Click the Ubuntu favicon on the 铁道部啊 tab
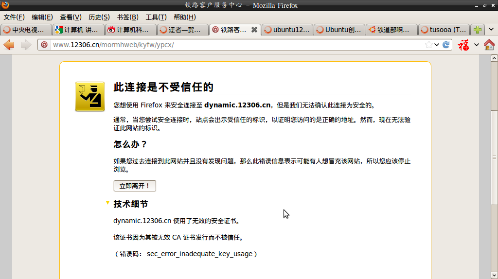This screenshot has height=279, width=498. pos(372,30)
